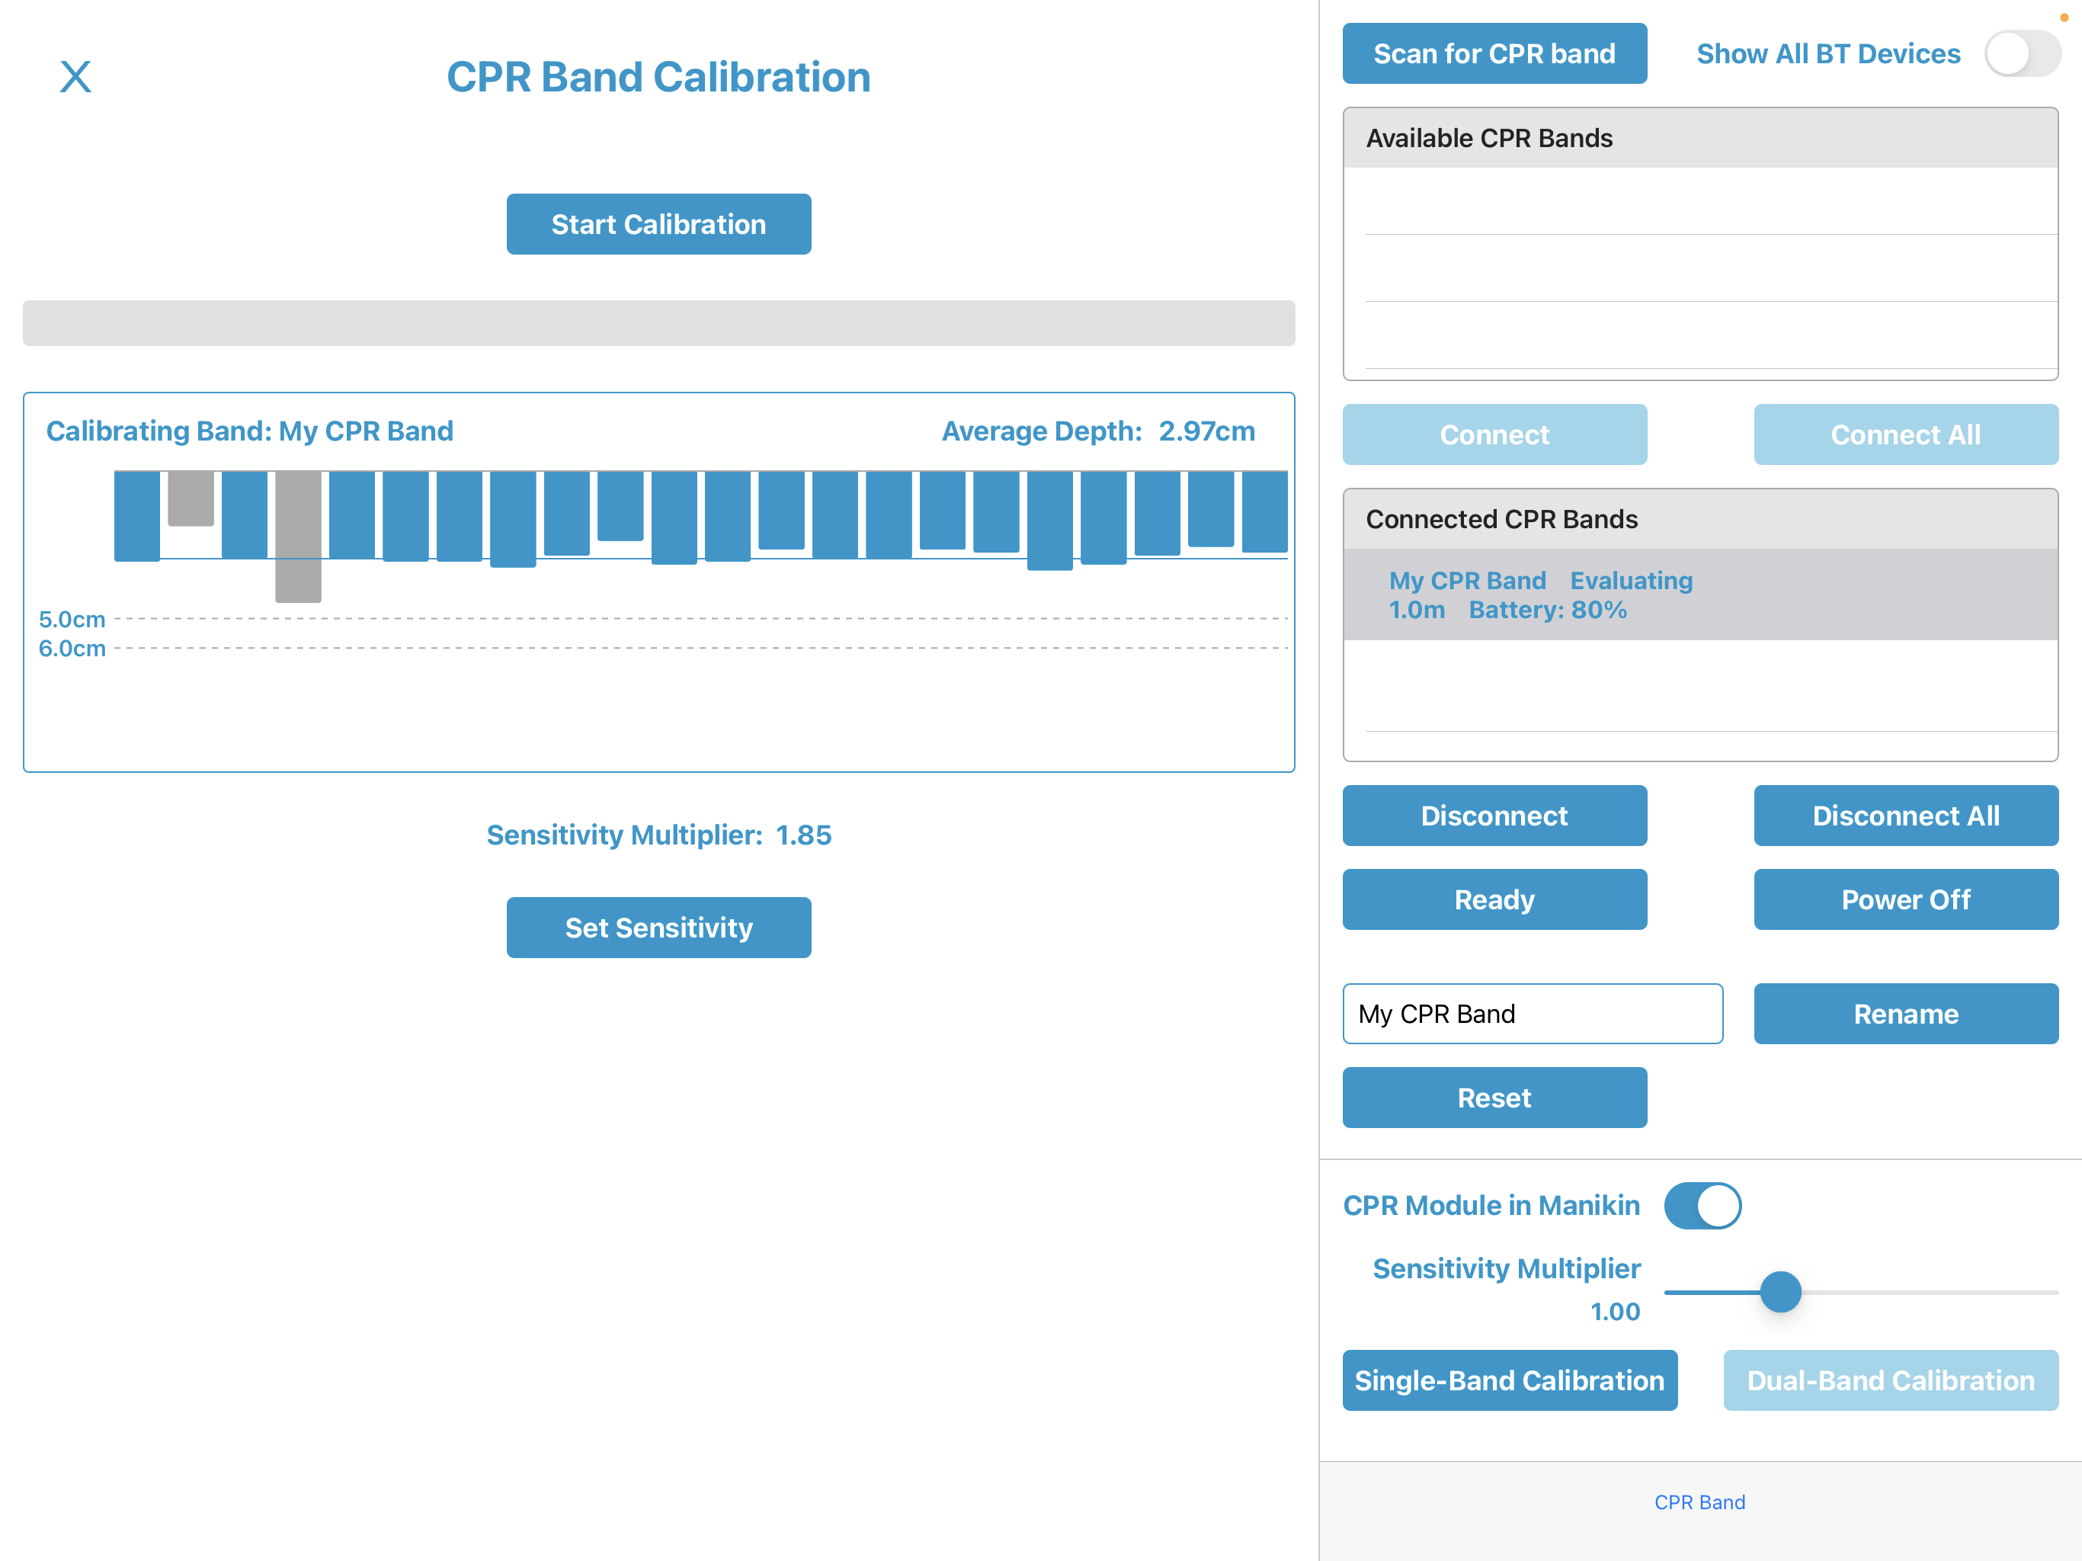This screenshot has width=2082, height=1561.
Task: Close the CPR Band Calibration screen
Action: coord(75,76)
